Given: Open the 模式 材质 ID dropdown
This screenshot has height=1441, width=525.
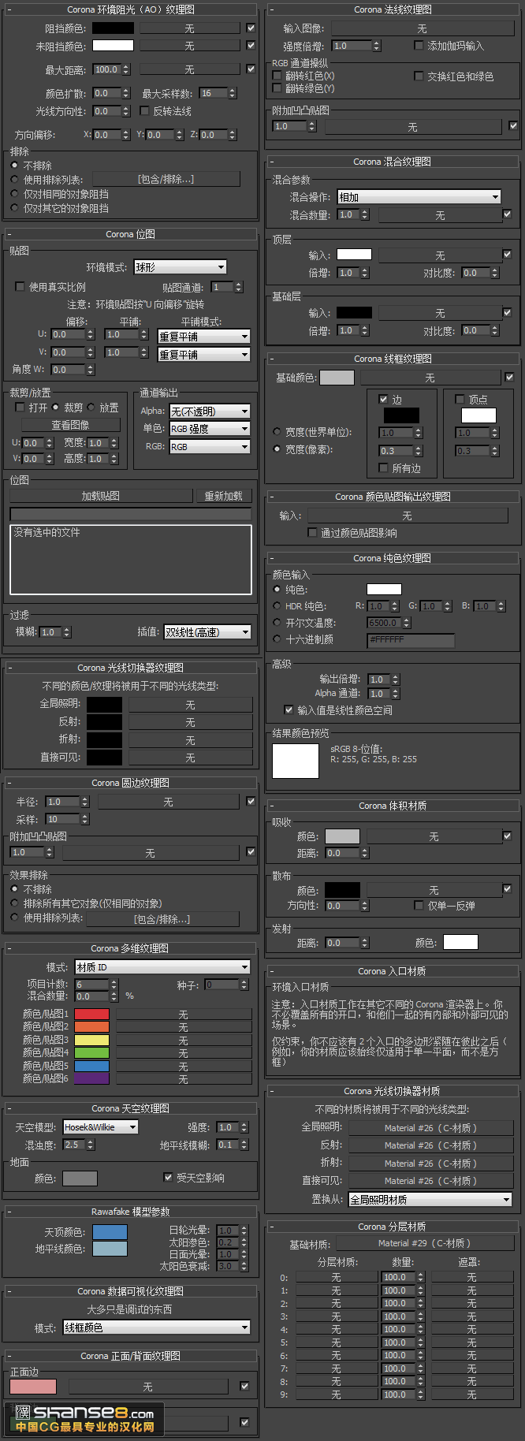Looking at the screenshot, I should 162,967.
